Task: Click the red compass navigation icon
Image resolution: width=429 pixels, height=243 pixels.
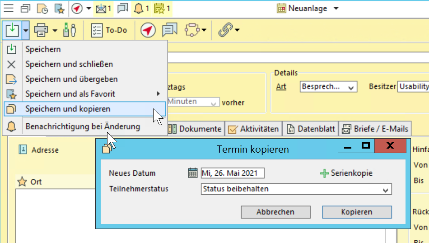Action: [148, 30]
